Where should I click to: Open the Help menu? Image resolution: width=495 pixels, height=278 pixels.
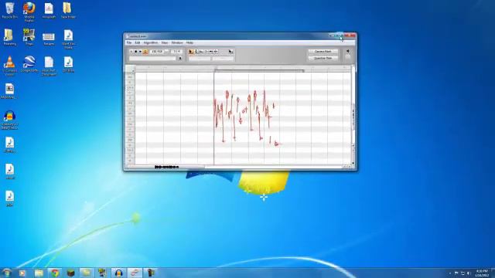[189, 42]
